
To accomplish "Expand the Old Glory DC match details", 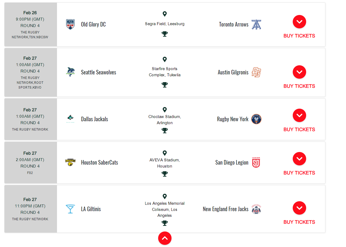I will pyautogui.click(x=299, y=22).
